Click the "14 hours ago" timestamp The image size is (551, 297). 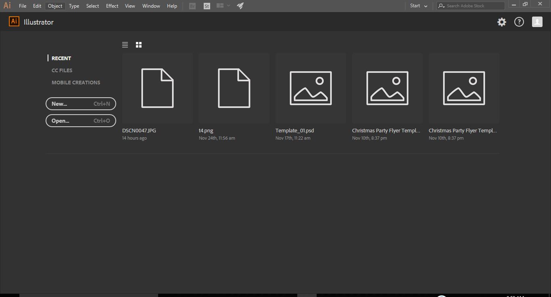[134, 138]
